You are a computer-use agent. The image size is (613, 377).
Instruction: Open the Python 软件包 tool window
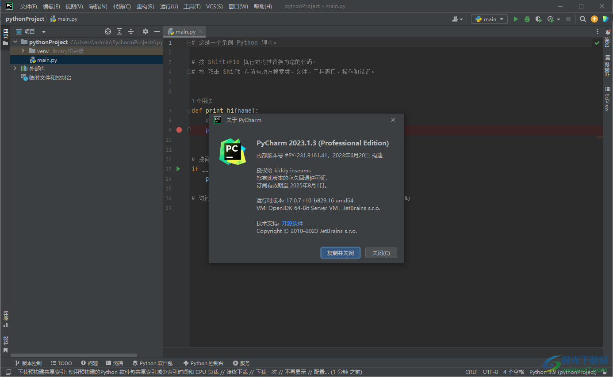click(153, 363)
